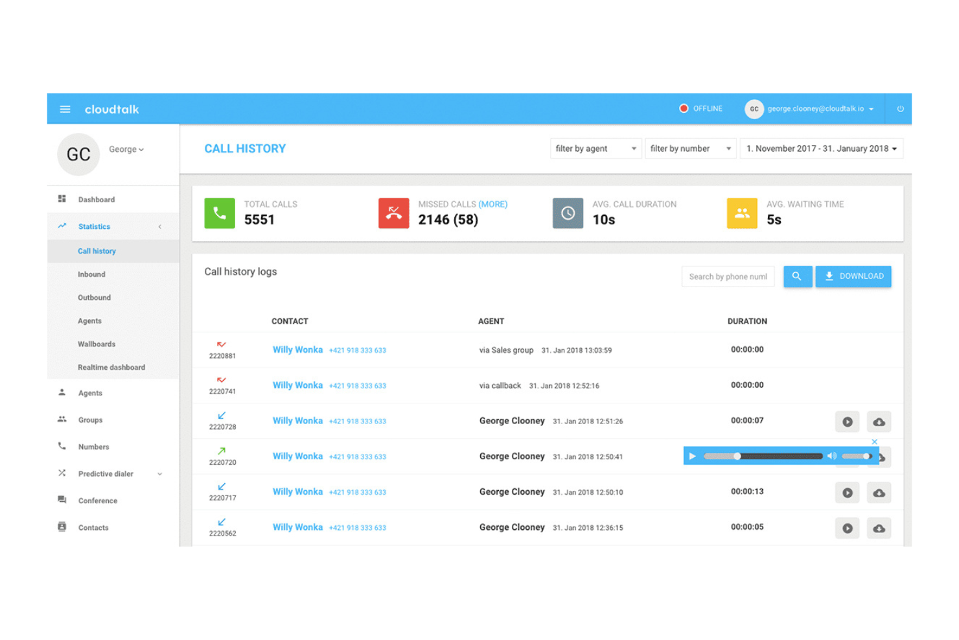Open the Wallboards section
The width and height of the screenshot is (959, 640).
tap(96, 344)
